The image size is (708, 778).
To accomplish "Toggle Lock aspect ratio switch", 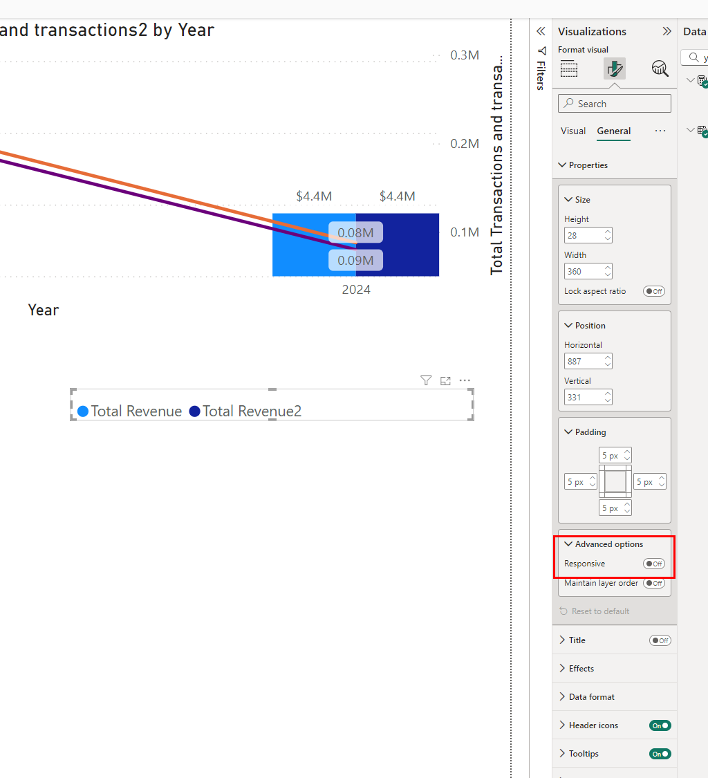I will pos(654,291).
